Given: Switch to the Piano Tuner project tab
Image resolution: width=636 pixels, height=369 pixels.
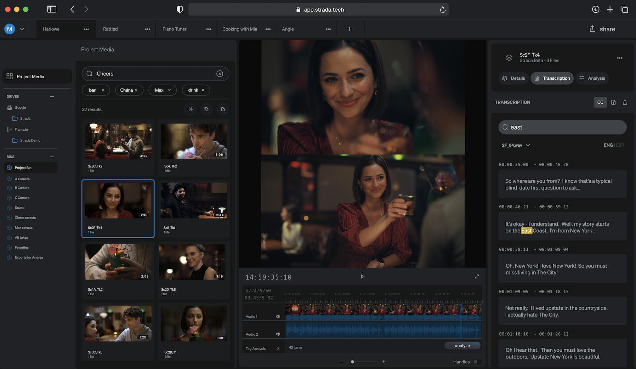Looking at the screenshot, I should (x=174, y=29).
